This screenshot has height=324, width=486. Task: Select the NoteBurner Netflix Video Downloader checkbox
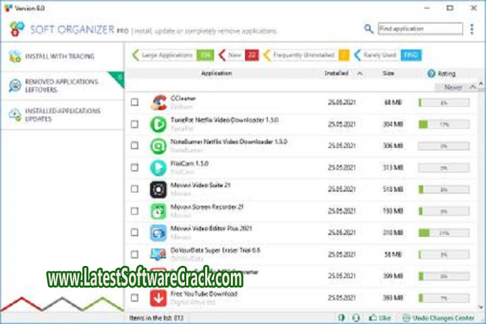pos(134,146)
